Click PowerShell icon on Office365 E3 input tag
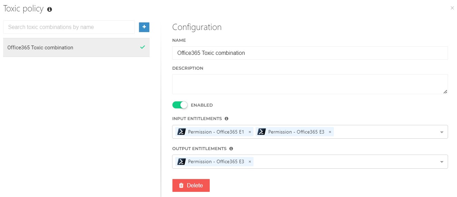 [262, 132]
